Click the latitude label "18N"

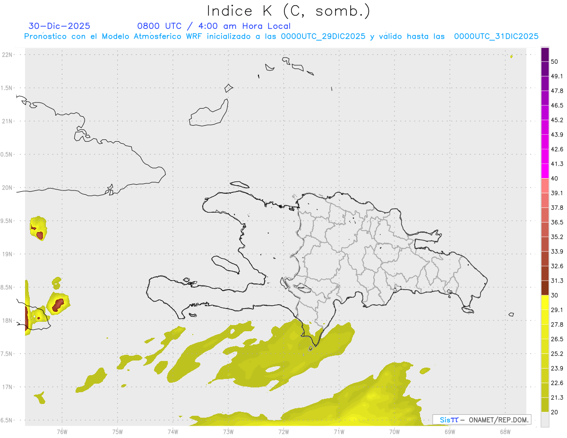[8, 320]
